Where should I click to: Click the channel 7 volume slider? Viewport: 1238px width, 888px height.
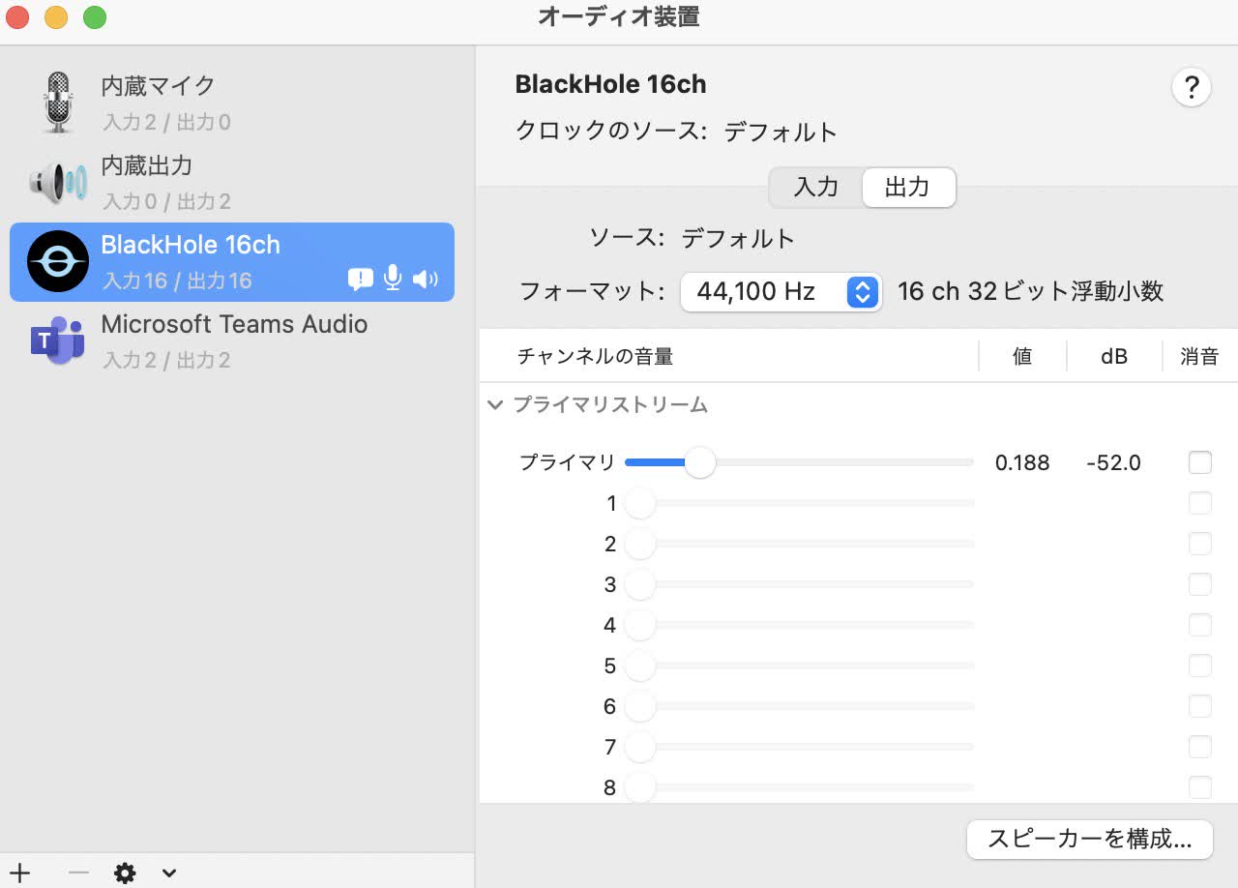click(x=800, y=747)
